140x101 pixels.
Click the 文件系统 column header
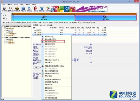point(62,28)
